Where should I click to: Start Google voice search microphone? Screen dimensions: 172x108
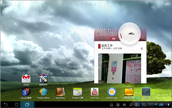pyautogui.click(x=19, y=4)
